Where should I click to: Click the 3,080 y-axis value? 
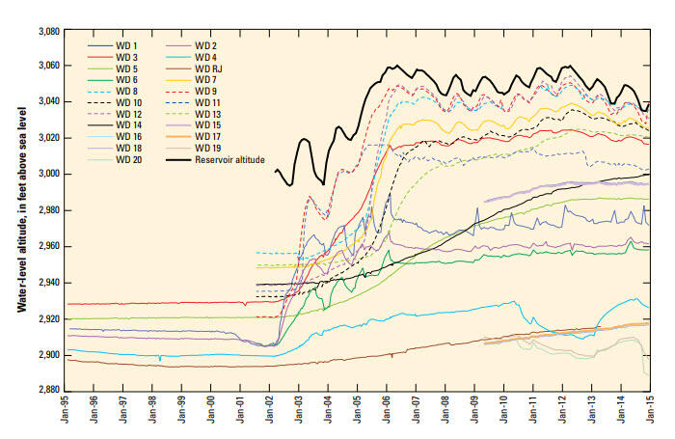[x=46, y=31]
